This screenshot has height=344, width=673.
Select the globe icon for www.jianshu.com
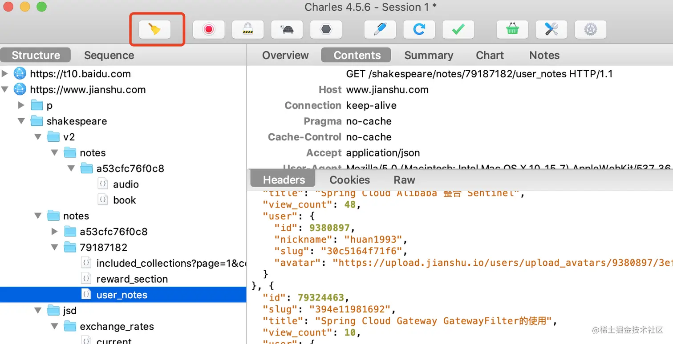(x=20, y=89)
